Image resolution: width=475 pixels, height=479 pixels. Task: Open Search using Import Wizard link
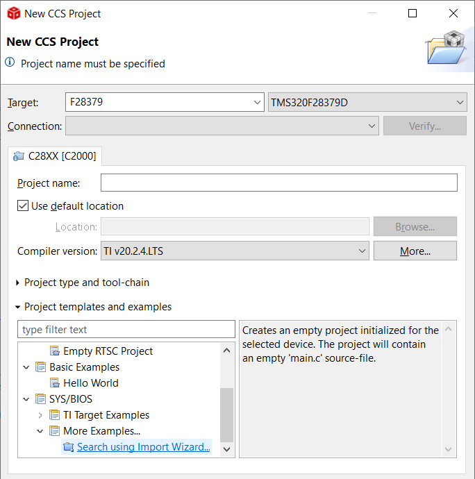coord(143,447)
